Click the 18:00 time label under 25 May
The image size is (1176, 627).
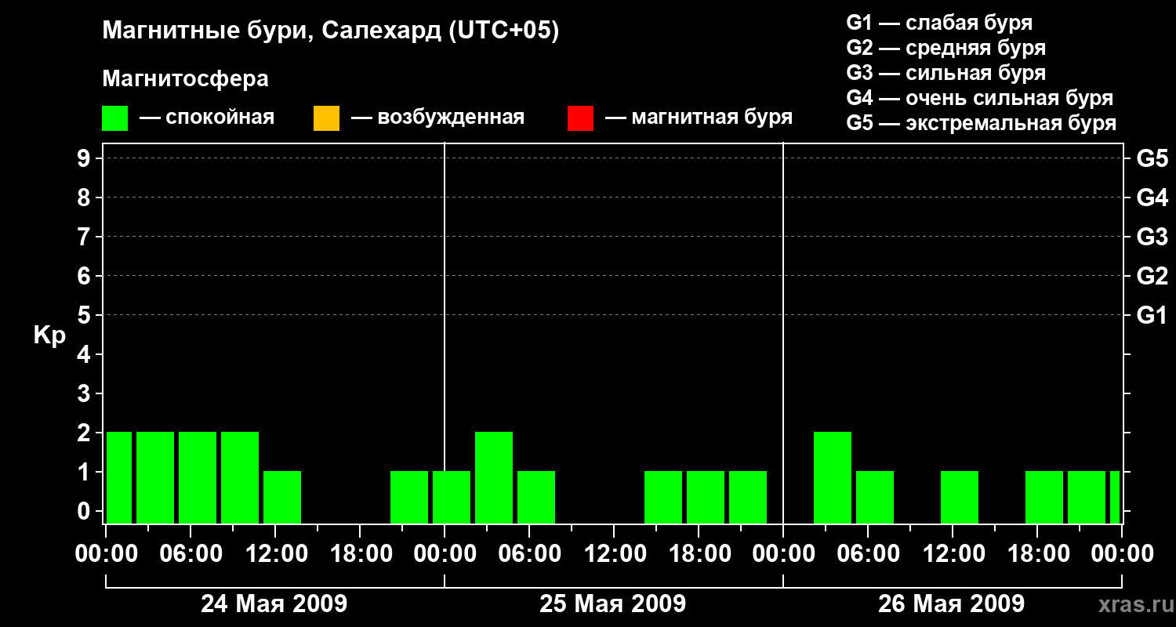coord(699,554)
